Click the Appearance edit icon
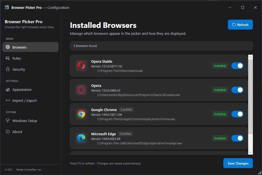The width and height of the screenshot is (262, 175). [x=8, y=90]
